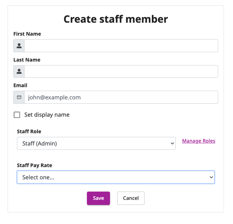This screenshot has height=224, width=233.
Task: Save the new staff member
Action: [x=98, y=198]
